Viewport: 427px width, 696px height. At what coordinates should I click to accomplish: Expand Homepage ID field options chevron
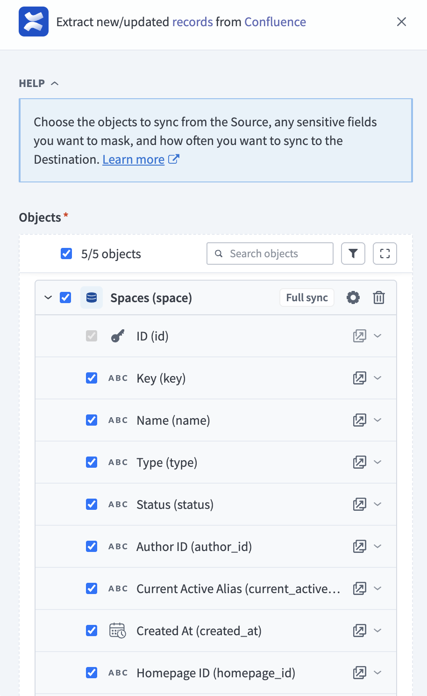point(378,673)
